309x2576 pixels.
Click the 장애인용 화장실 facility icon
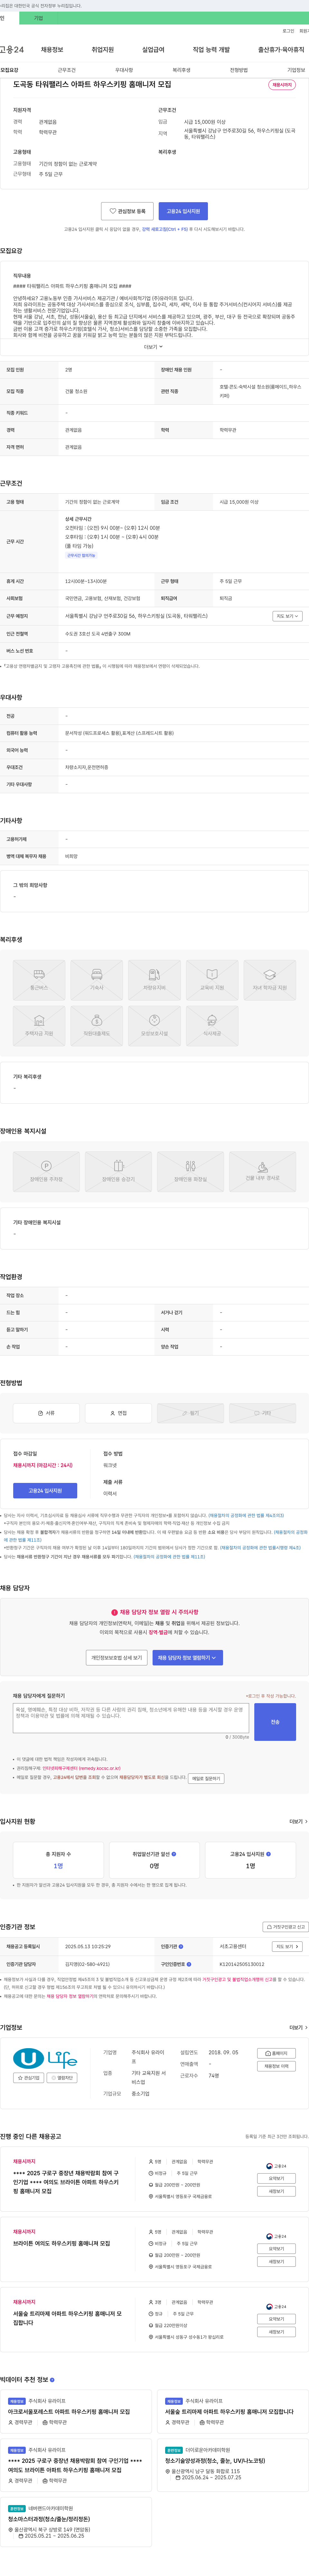(190, 1171)
